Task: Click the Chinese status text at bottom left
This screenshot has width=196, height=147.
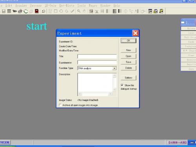Action: click(5, 142)
